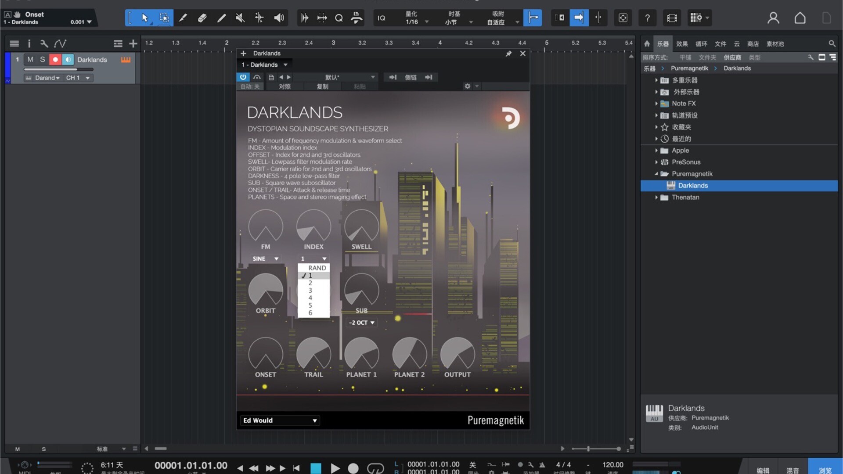Expand the PreSonus folder
Screen dimensions: 843x474
click(656, 162)
